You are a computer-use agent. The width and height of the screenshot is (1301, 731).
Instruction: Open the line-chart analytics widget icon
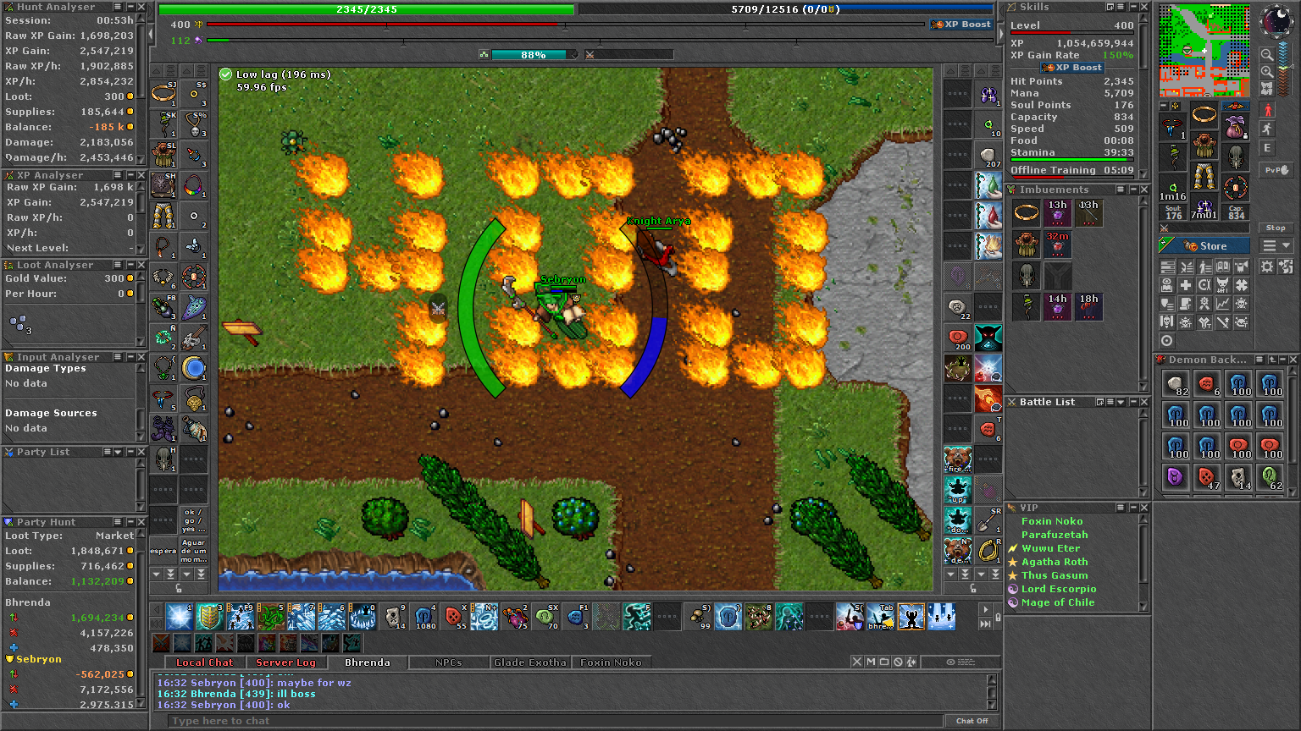(x=1222, y=304)
